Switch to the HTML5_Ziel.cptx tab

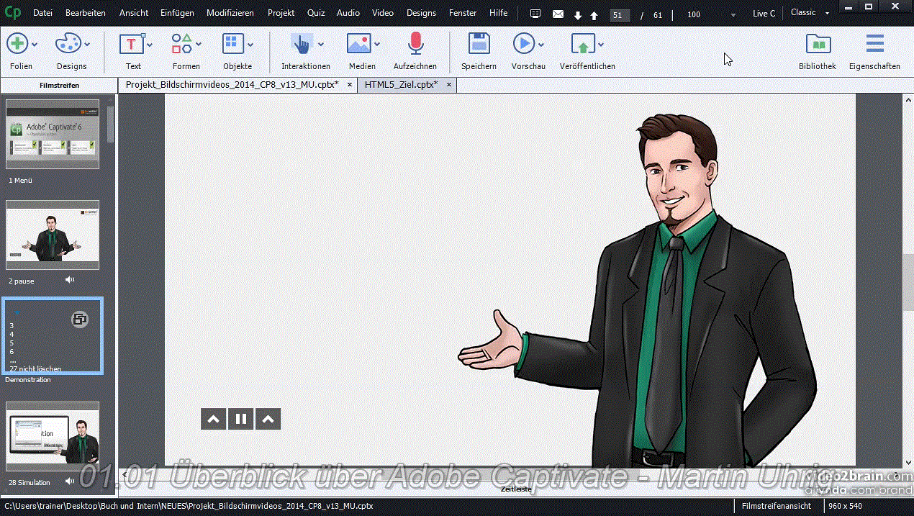[x=401, y=85]
